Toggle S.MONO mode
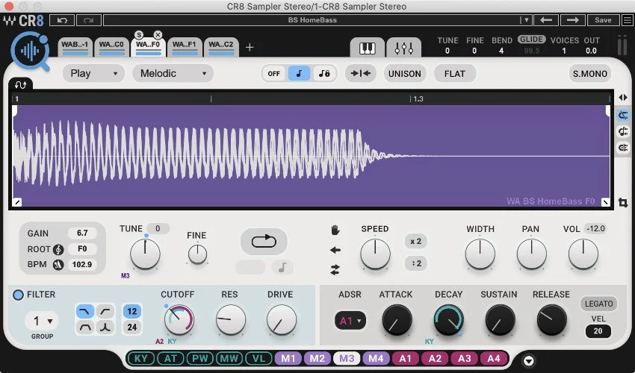 point(589,74)
